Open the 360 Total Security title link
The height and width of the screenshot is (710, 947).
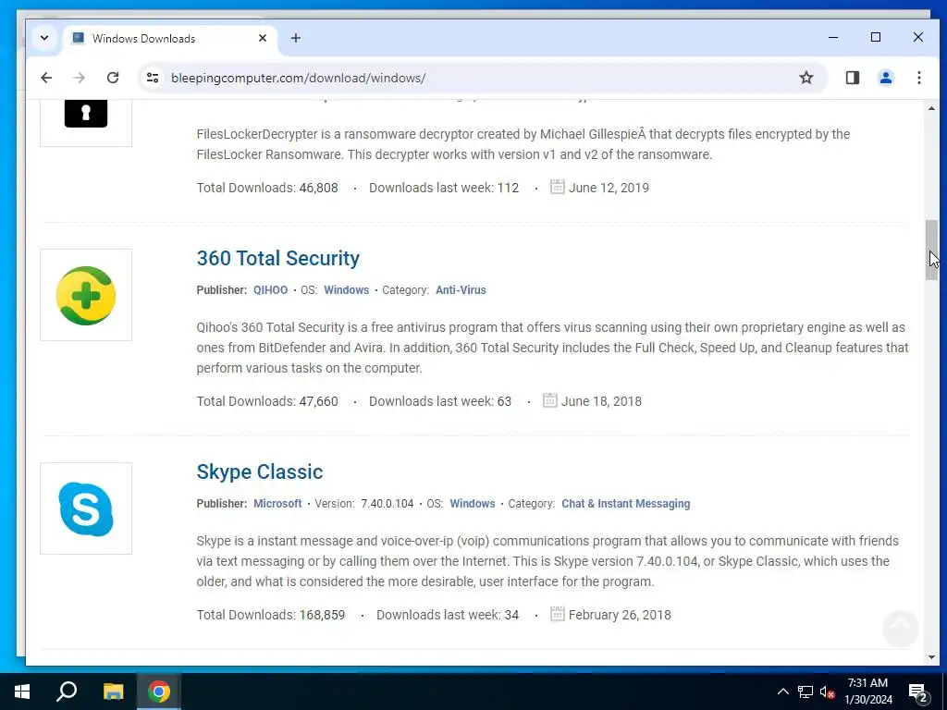(277, 259)
